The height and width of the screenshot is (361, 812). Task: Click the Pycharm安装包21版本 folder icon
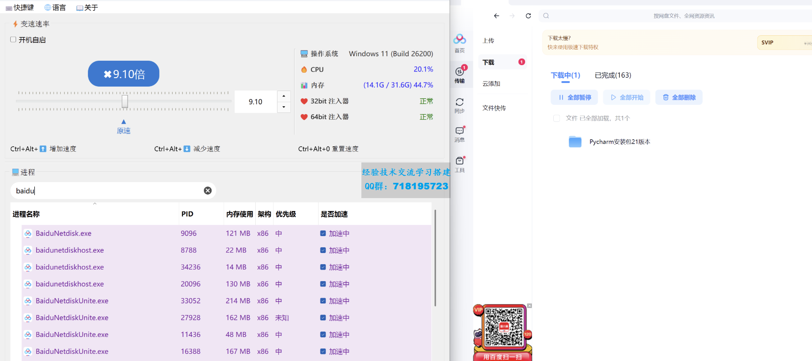575,142
